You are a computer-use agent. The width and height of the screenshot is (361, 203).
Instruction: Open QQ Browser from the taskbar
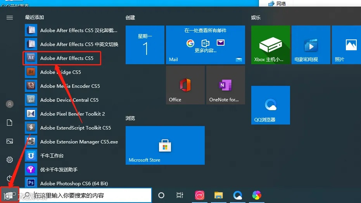(x=238, y=195)
